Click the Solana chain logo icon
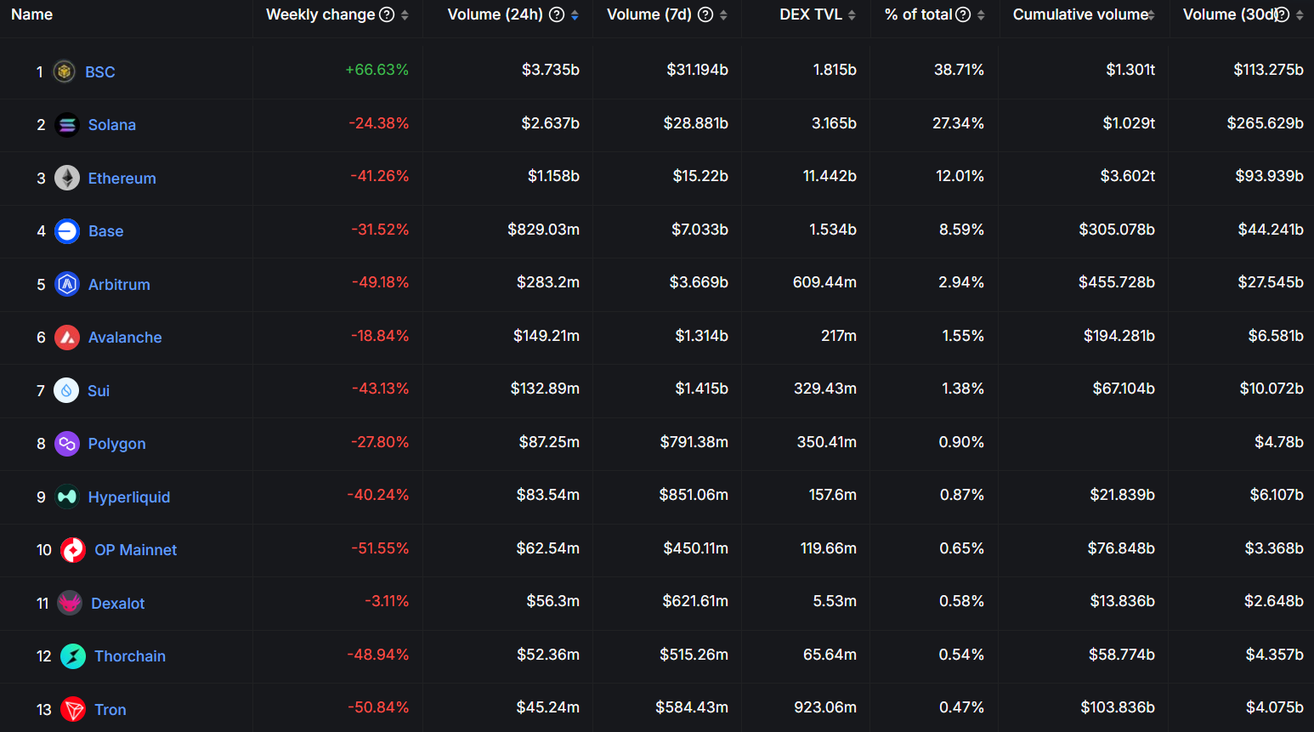 point(67,125)
